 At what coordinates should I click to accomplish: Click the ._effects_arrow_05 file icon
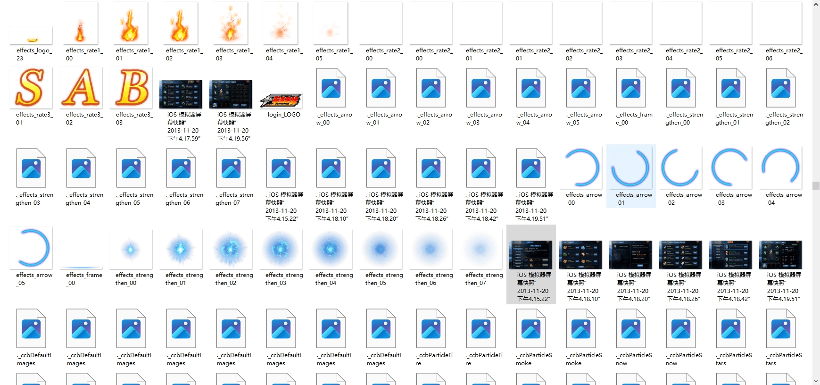click(581, 89)
